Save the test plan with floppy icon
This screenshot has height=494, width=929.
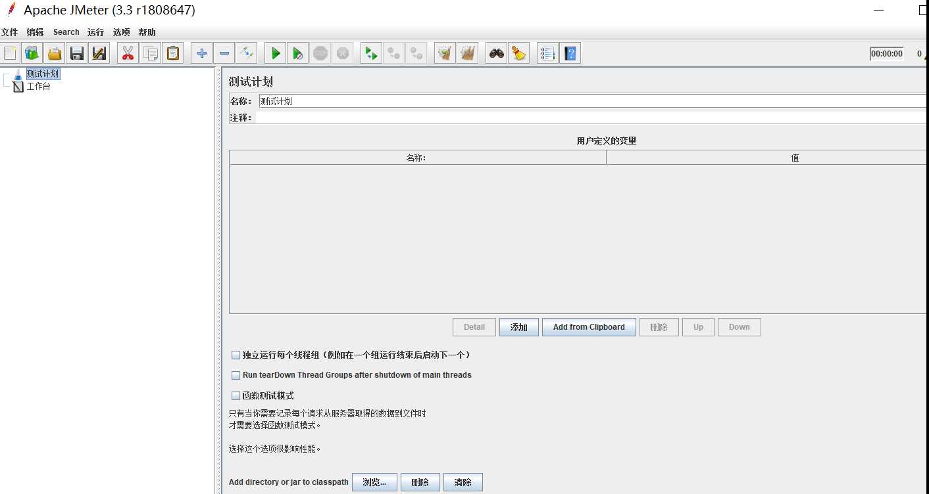coord(77,53)
